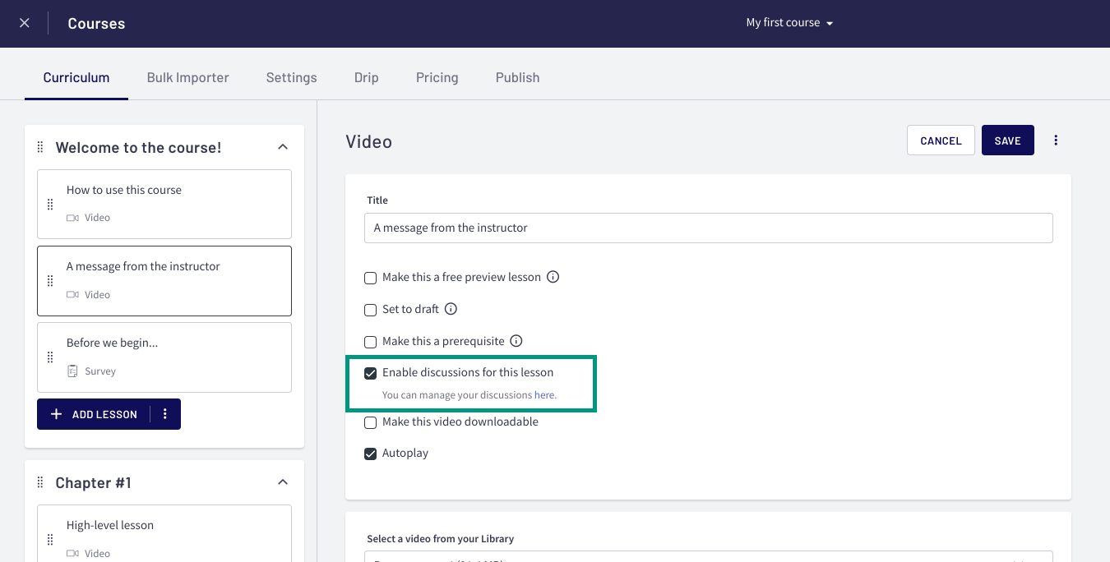Click the info icon next to Set to draft
This screenshot has height=562, width=1110.
tap(451, 309)
